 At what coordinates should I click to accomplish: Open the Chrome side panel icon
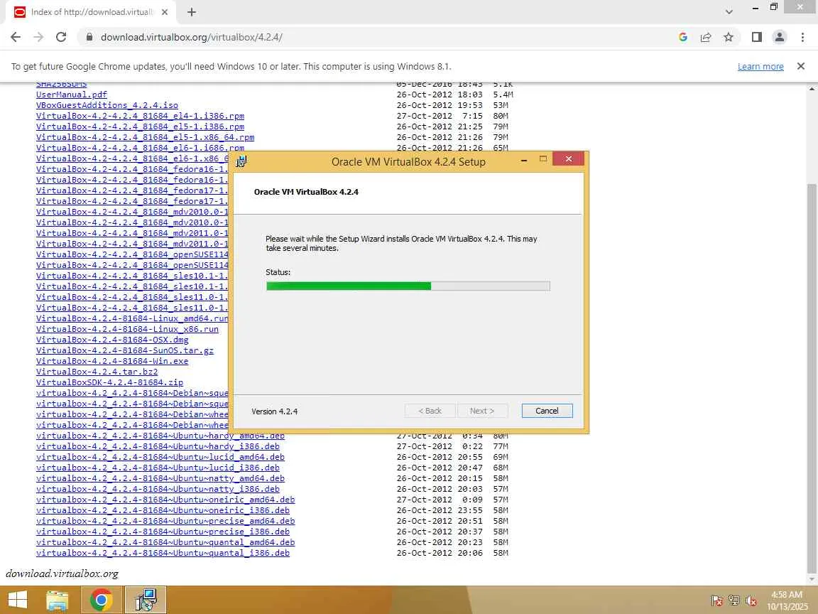[x=756, y=37]
